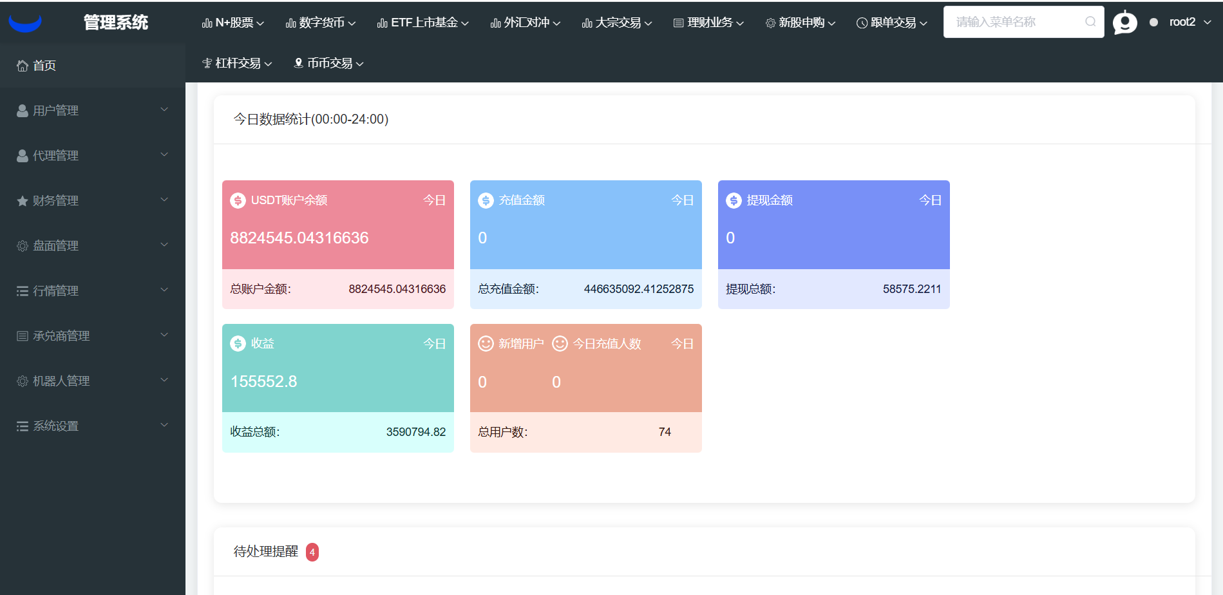Click the blue logo icon in header
This screenshot has width=1223, height=595.
(x=25, y=23)
